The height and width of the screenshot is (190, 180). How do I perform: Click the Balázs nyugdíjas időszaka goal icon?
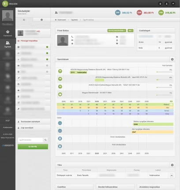coord(60,123)
